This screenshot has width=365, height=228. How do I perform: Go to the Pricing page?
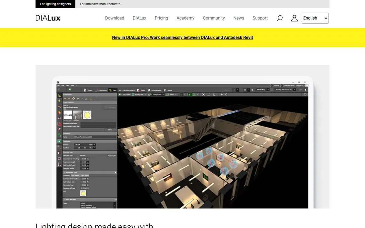161,18
